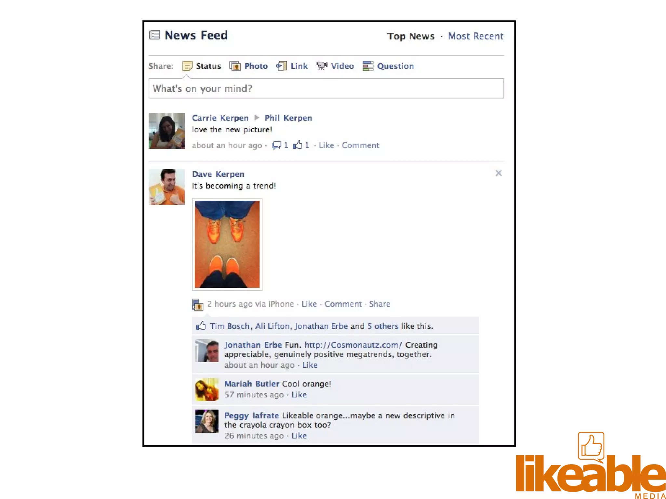The width and height of the screenshot is (666, 499).
Task: Select the Top News view
Action: click(411, 36)
